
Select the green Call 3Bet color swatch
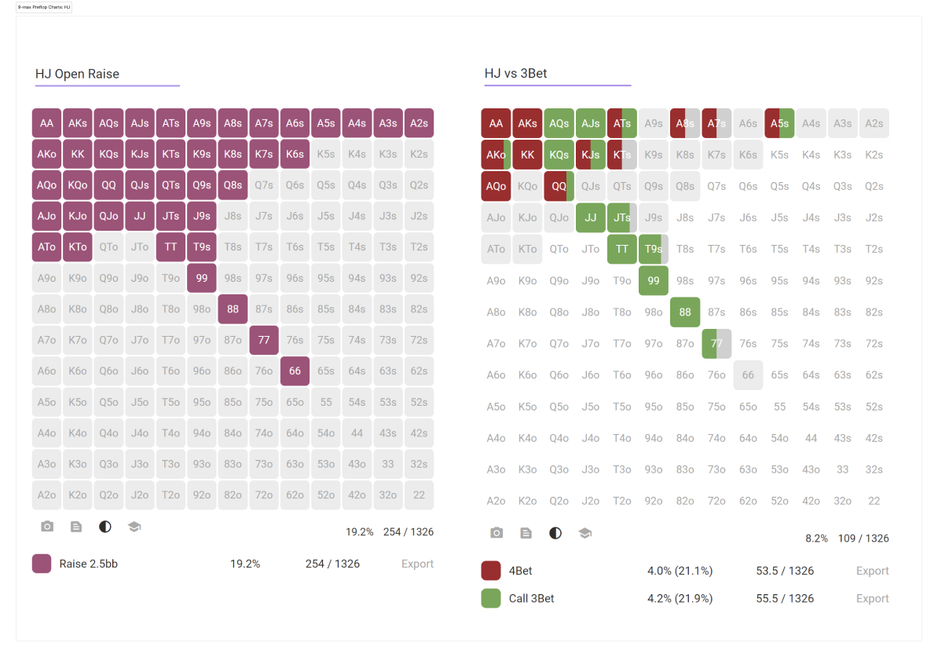click(x=491, y=598)
